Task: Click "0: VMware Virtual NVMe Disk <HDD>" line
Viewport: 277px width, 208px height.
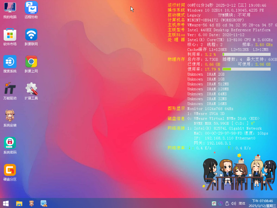Action: [x=223, y=119]
